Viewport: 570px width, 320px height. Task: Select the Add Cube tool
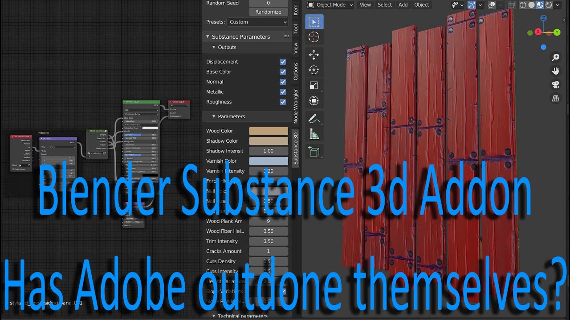[x=314, y=152]
